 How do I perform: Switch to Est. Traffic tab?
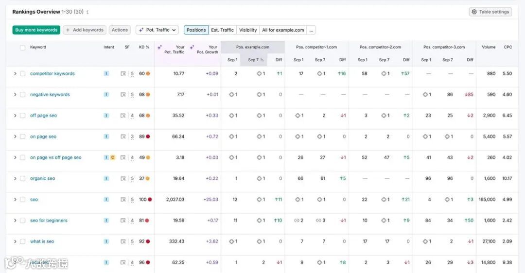pos(222,30)
